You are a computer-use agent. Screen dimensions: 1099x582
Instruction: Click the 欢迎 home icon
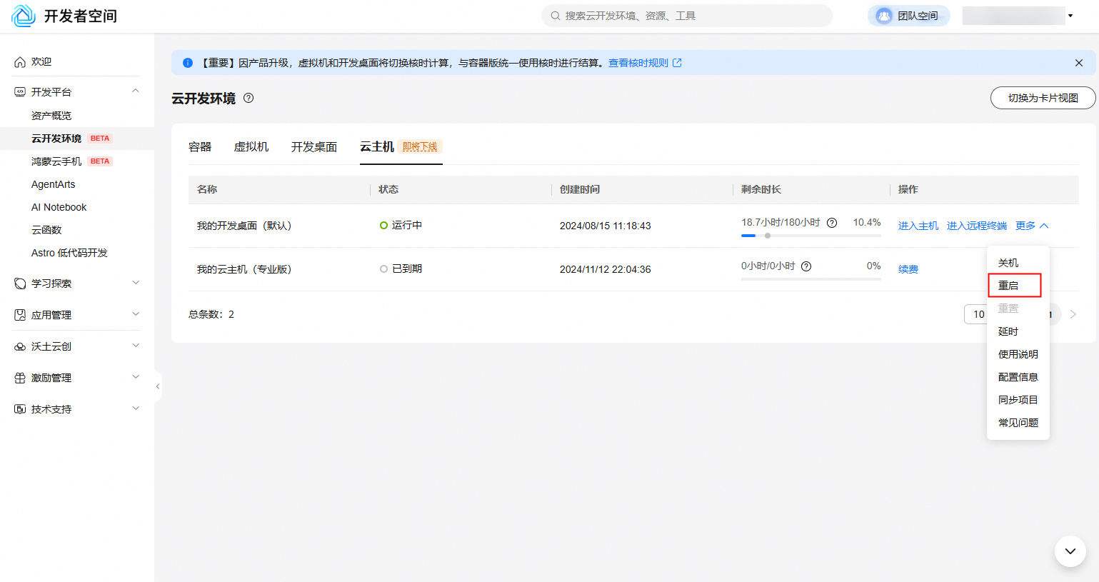point(20,62)
